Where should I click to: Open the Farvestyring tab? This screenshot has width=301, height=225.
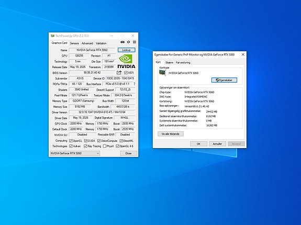tap(183, 63)
